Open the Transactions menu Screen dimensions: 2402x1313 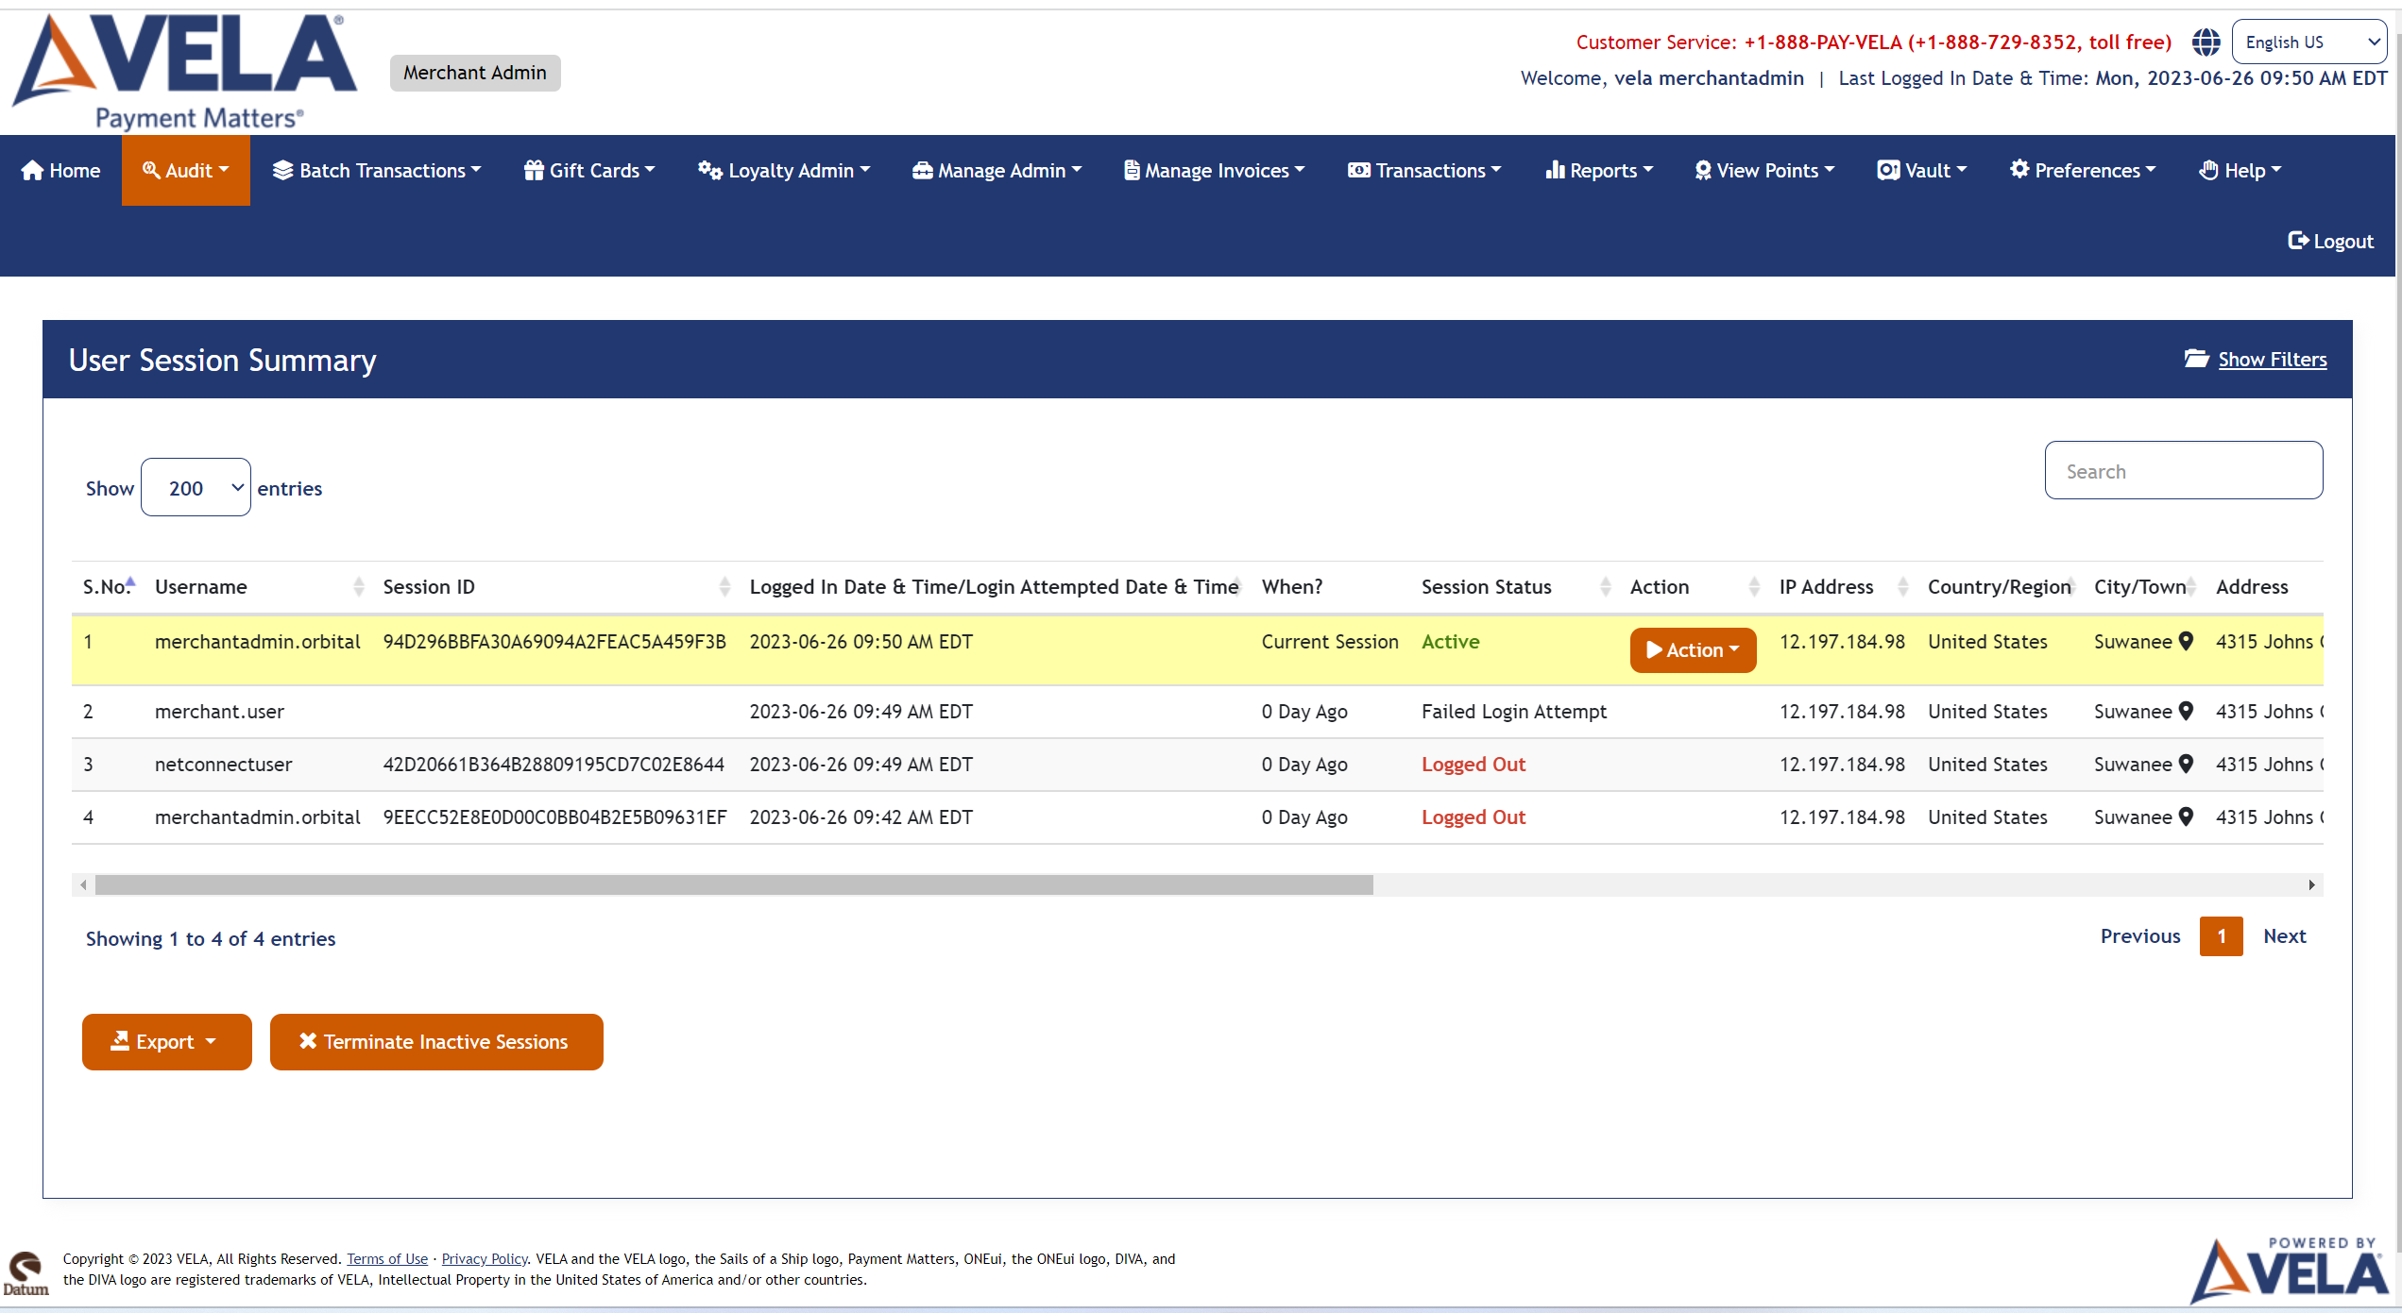click(x=1424, y=170)
